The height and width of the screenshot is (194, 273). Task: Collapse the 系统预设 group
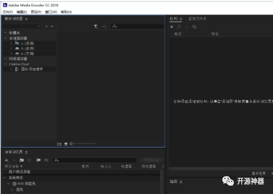point(5,178)
